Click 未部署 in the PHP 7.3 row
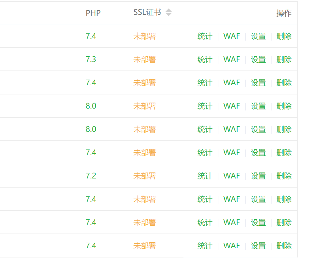The width and height of the screenshot is (309, 265). point(144,59)
